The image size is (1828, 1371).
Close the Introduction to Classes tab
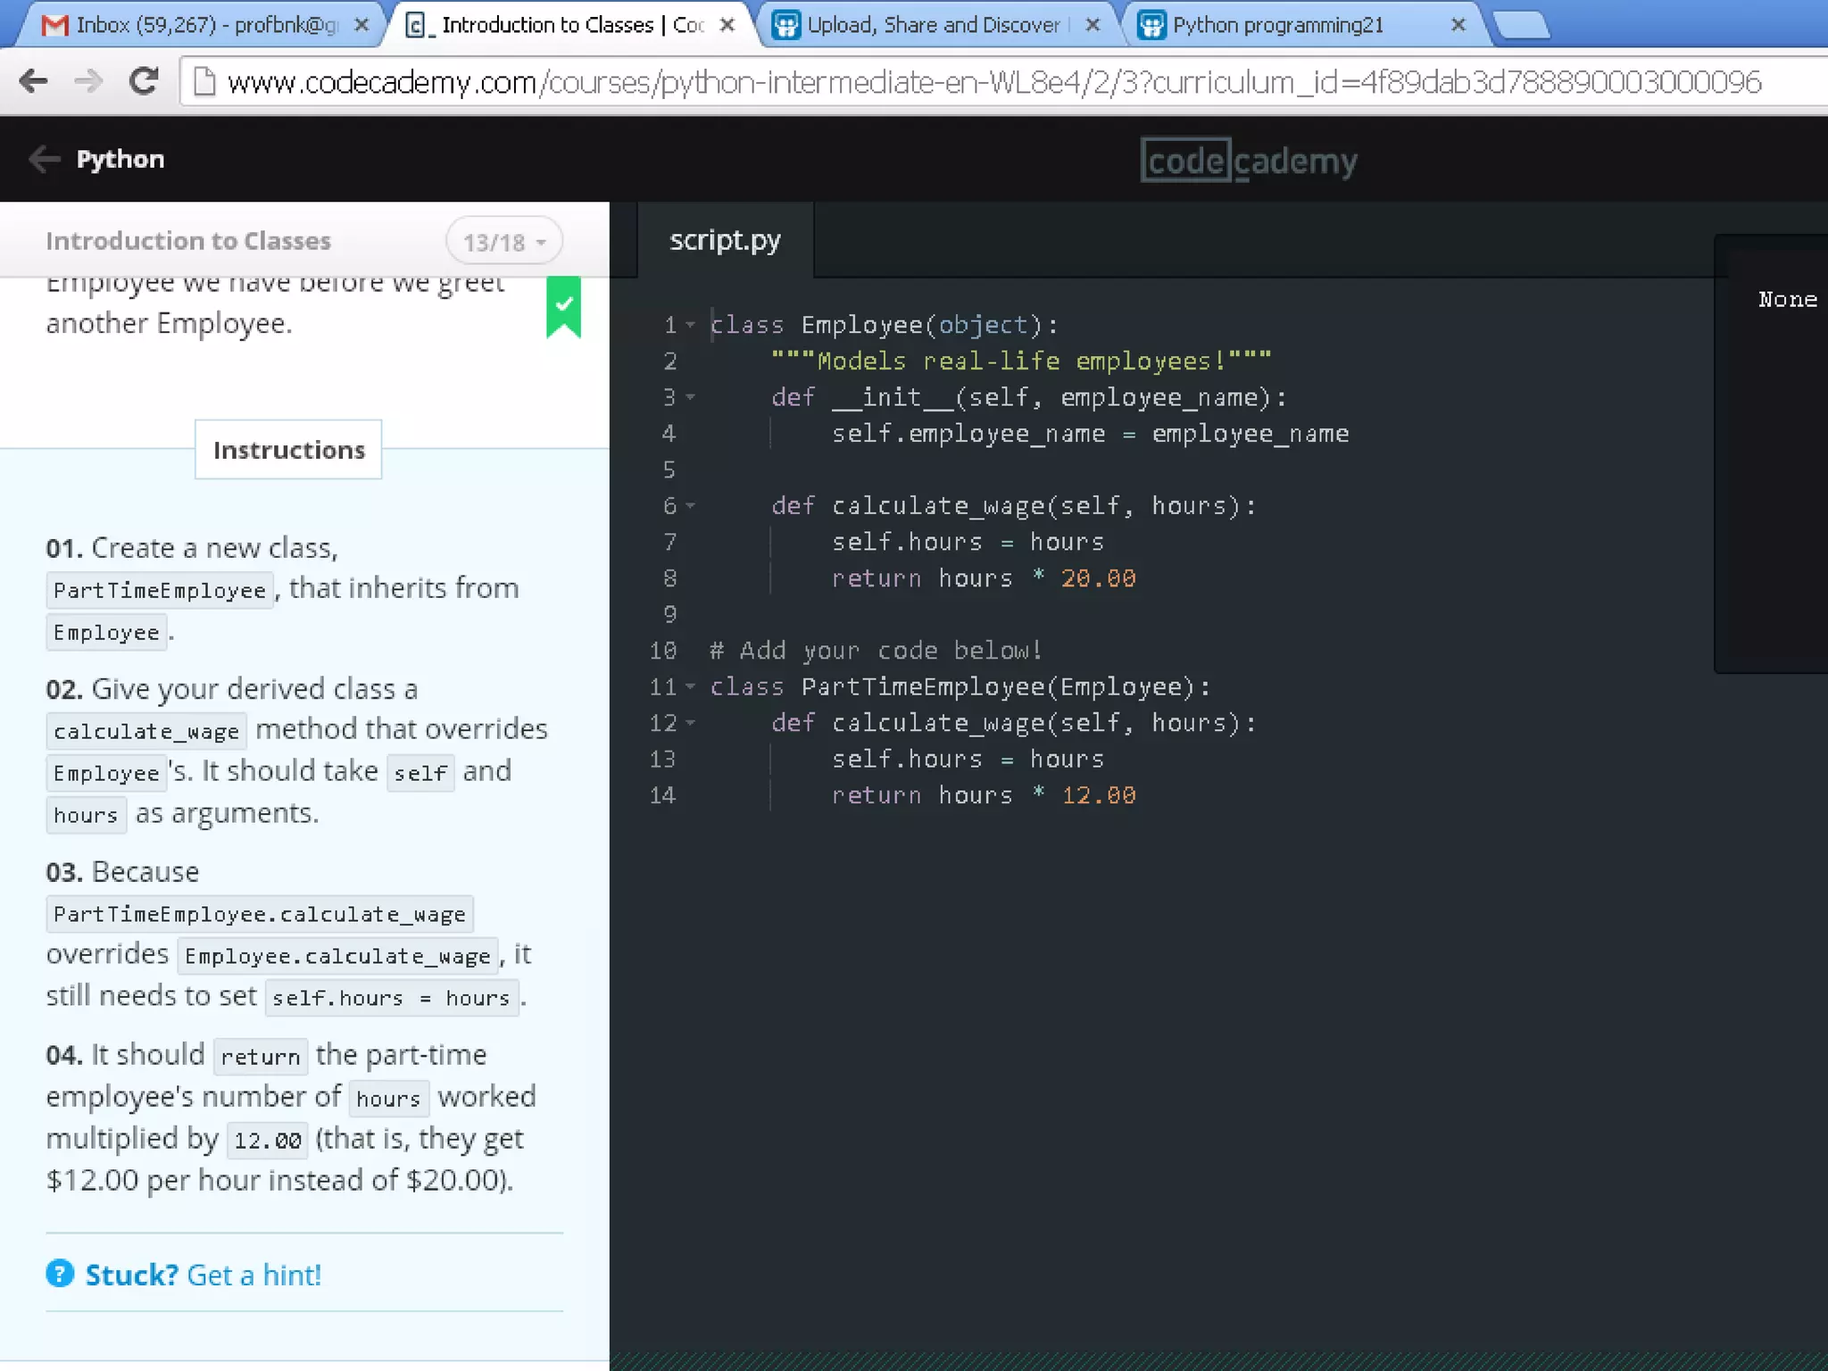click(x=727, y=25)
